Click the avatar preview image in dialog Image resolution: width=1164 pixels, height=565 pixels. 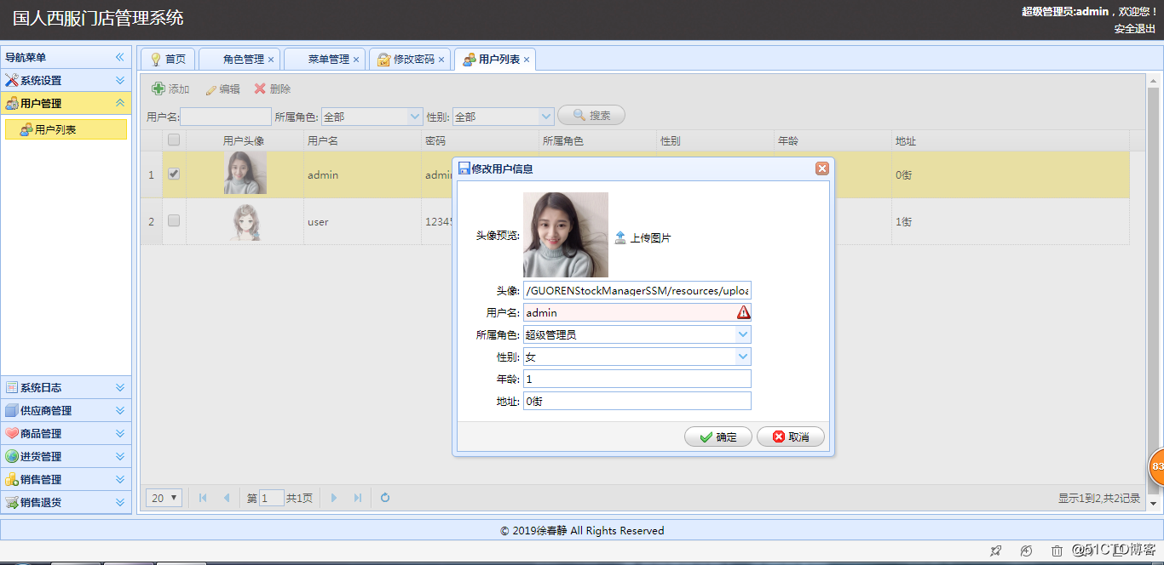[x=566, y=235]
